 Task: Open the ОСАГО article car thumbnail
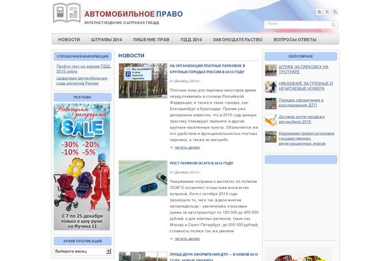[143, 178]
